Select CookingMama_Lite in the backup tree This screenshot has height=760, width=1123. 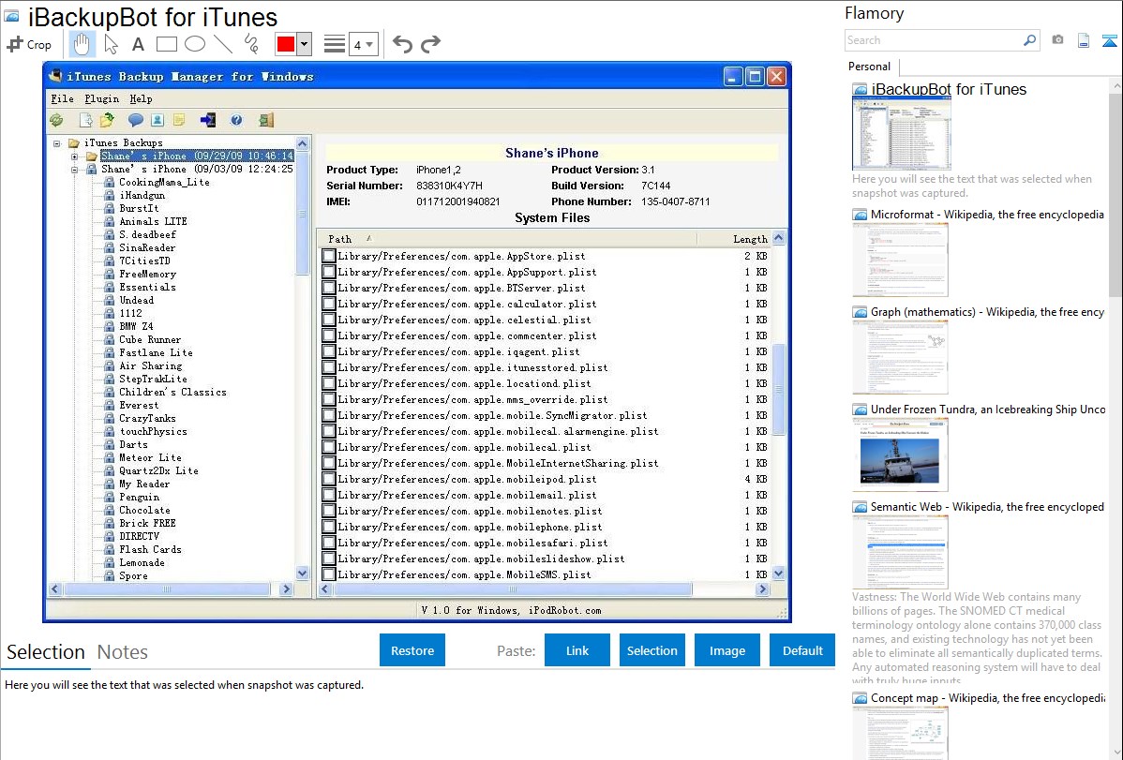[x=164, y=183]
